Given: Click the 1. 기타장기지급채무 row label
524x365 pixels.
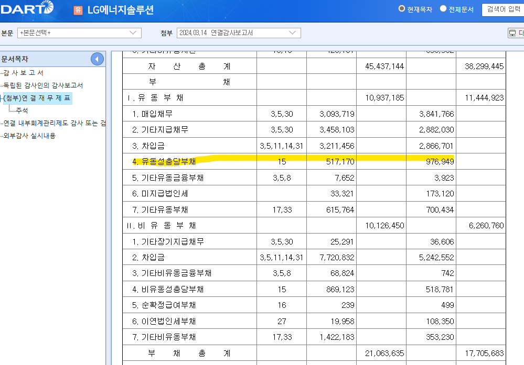Looking at the screenshot, I should (x=168, y=241).
